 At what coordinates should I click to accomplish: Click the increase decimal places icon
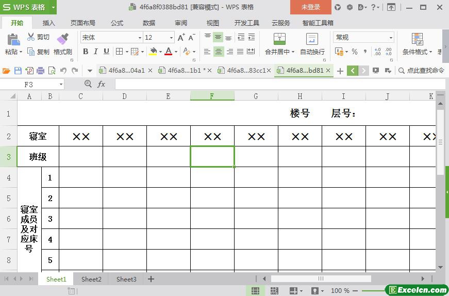point(377,52)
